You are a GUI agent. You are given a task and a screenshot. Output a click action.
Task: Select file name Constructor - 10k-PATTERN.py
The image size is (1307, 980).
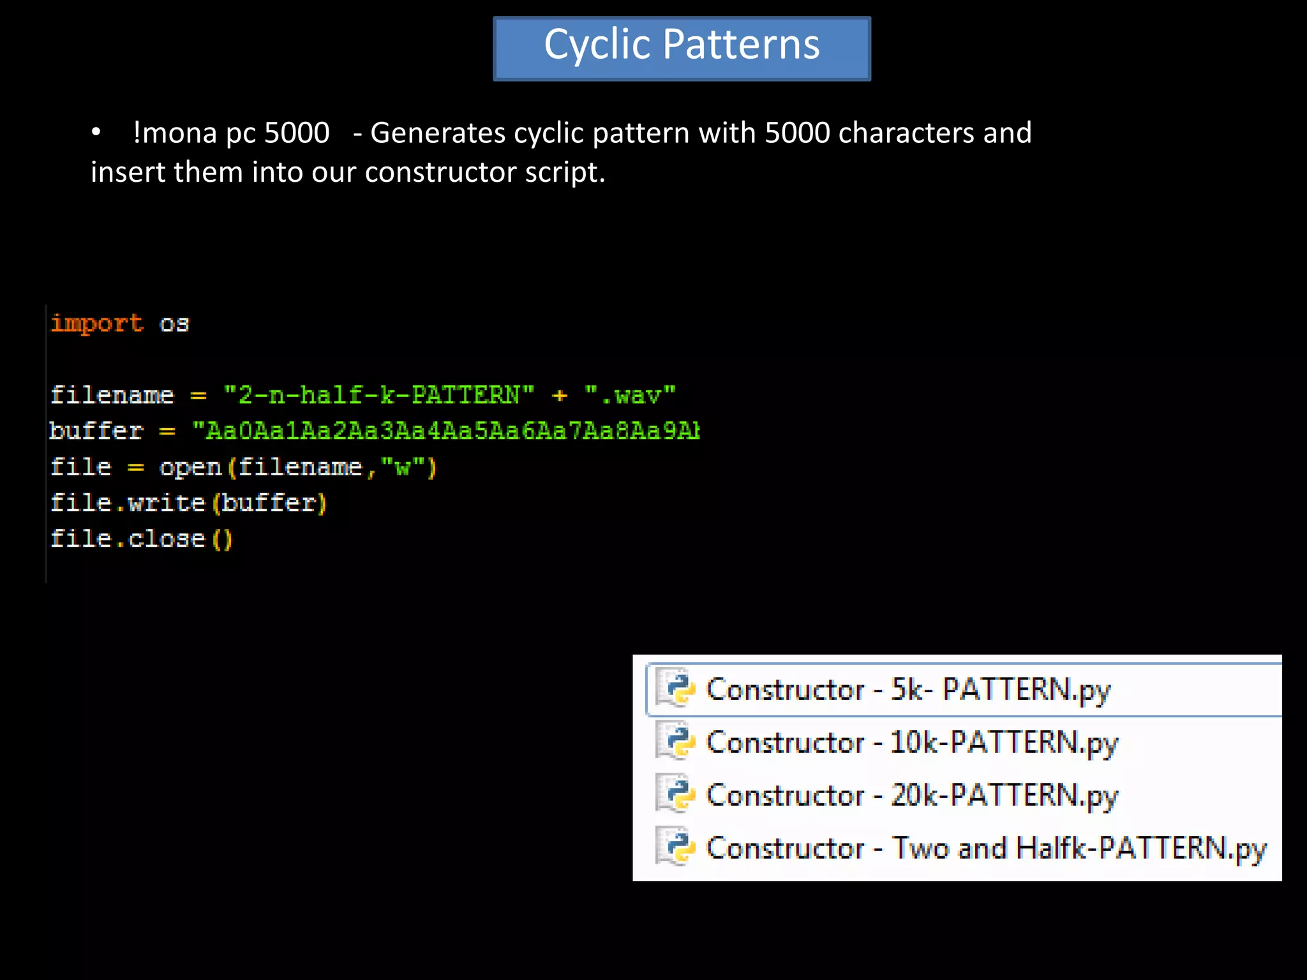click(x=912, y=743)
